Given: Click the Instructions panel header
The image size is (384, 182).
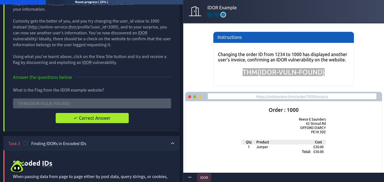Looking at the screenshot, I should [x=283, y=37].
